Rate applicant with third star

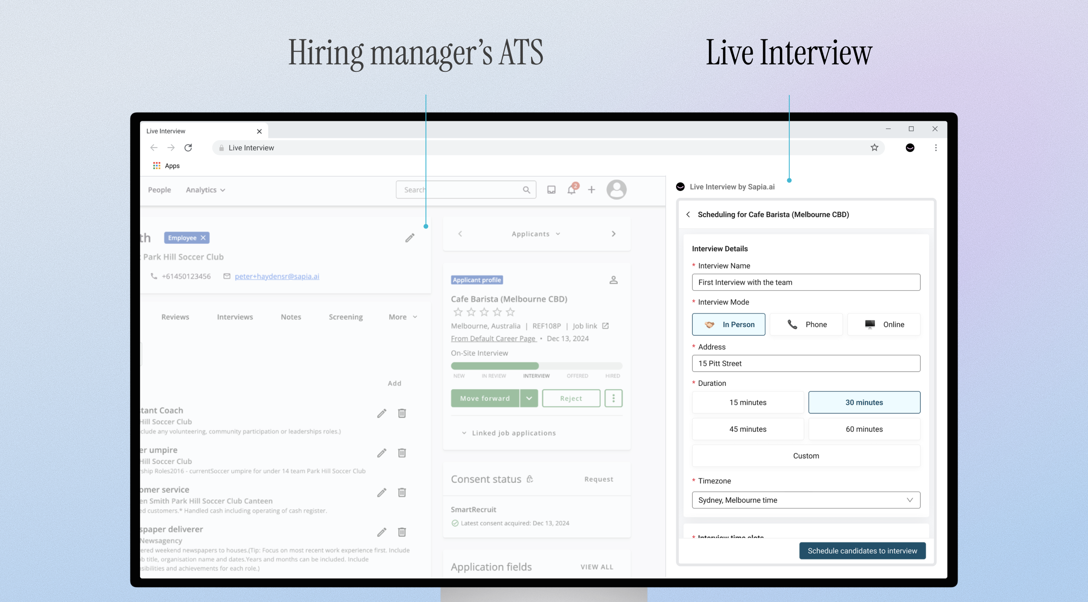click(484, 312)
